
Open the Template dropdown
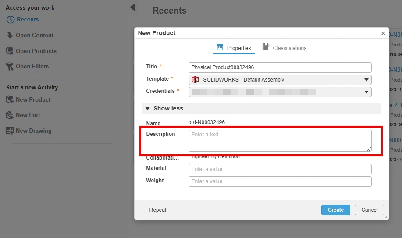(366, 80)
